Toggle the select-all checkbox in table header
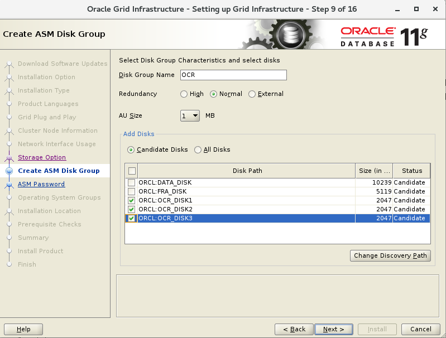Viewport: 446px width, 338px height. click(132, 171)
